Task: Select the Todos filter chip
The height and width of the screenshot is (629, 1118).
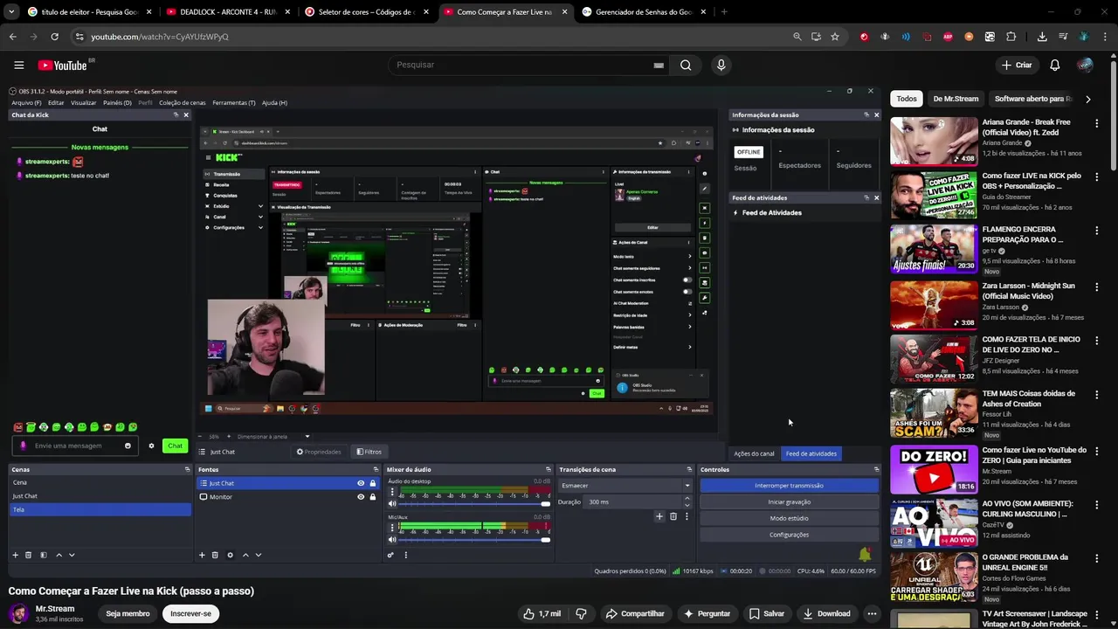Action: click(x=907, y=99)
